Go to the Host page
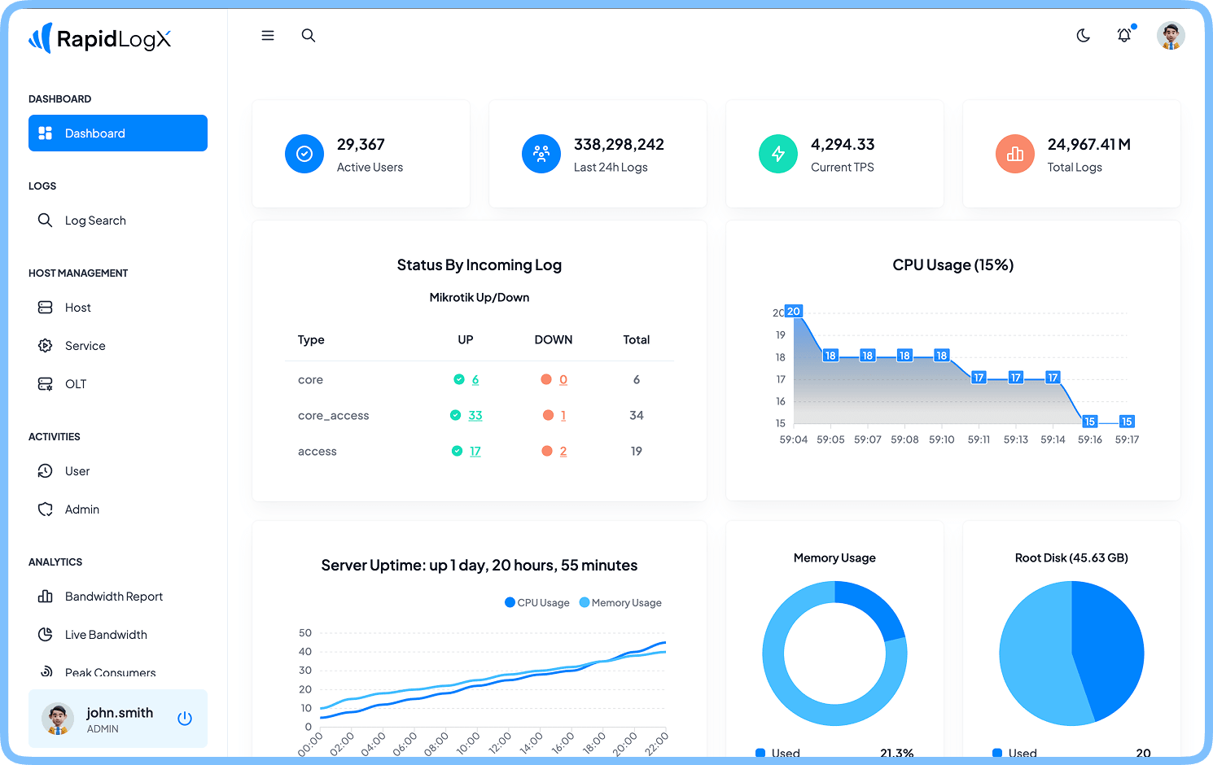1213x765 pixels. point(78,308)
